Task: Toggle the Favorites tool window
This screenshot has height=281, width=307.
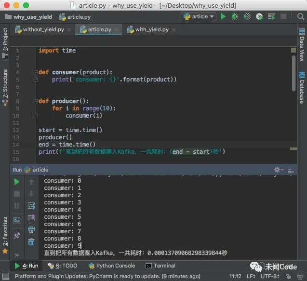Action: click(x=5, y=235)
